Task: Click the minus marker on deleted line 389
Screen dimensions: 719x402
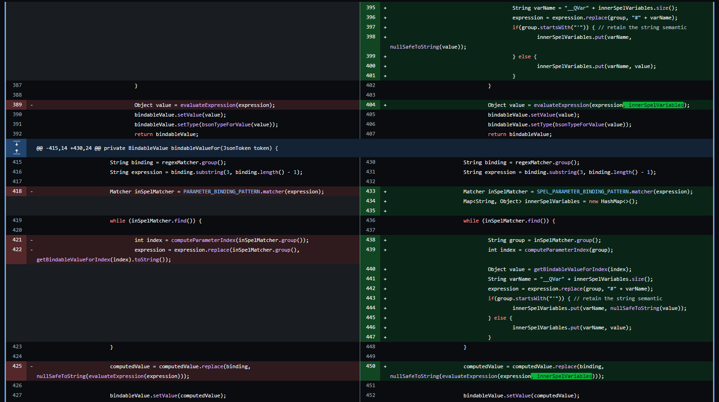Action: click(31, 105)
